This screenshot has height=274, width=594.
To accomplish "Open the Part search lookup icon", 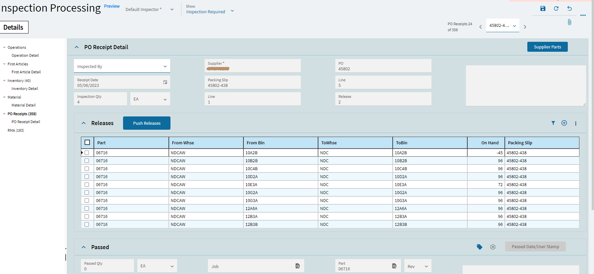I will pos(394,266).
